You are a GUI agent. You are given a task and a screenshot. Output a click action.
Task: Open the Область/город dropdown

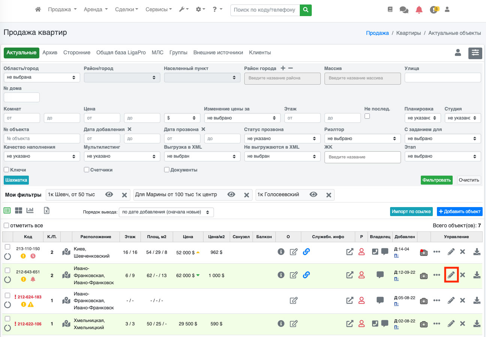pos(42,78)
